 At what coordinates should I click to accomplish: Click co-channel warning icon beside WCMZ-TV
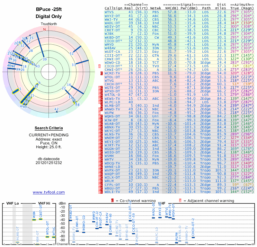[102, 73]
